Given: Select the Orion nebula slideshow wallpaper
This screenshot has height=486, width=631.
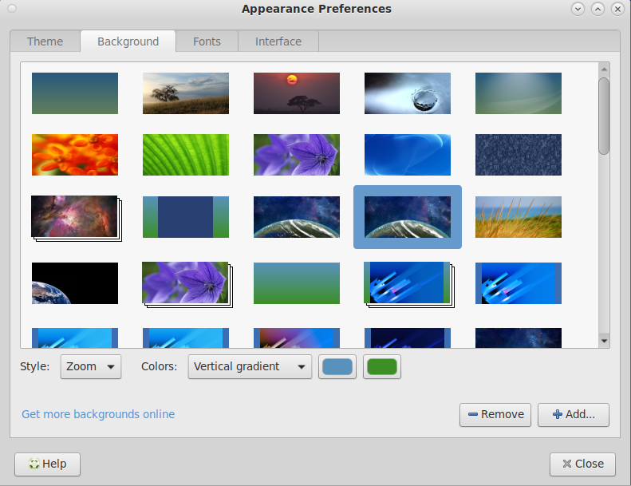Looking at the screenshot, I should (x=75, y=216).
